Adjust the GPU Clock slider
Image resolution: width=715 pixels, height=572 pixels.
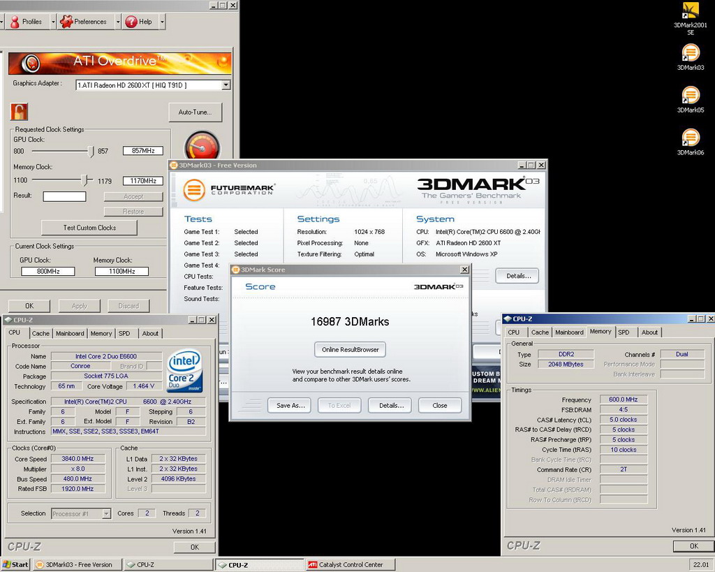pos(91,151)
